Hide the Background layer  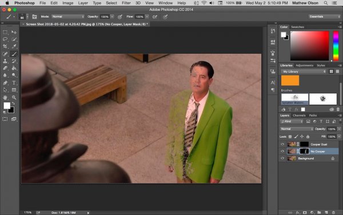point(282,158)
